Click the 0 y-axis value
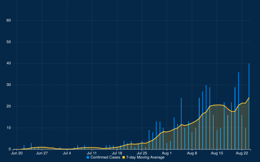Image resolution: width=260 pixels, height=162 pixels. tap(10, 149)
